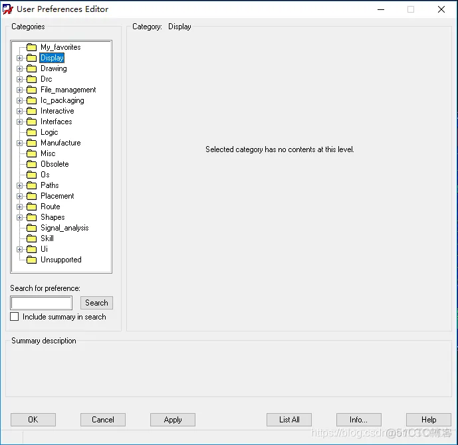Expand the Interactive category node
This screenshot has height=445, width=458.
19,111
